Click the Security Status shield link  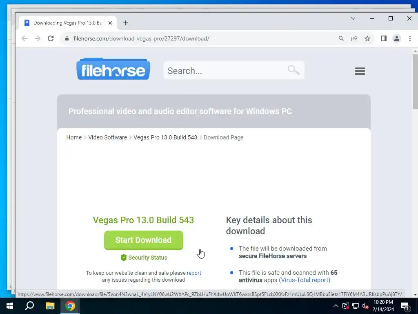coord(144,258)
